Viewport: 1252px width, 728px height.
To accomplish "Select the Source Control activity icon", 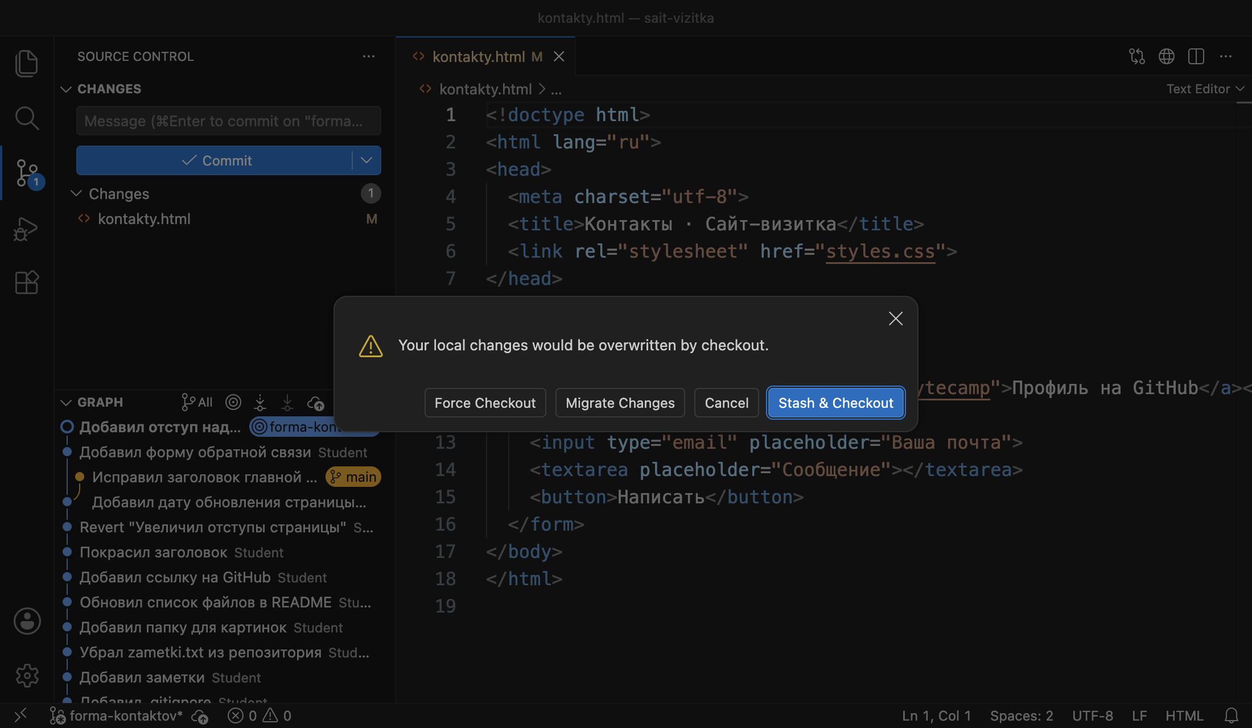I will pyautogui.click(x=27, y=173).
